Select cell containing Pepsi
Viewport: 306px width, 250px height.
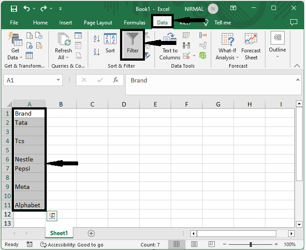coord(29,168)
